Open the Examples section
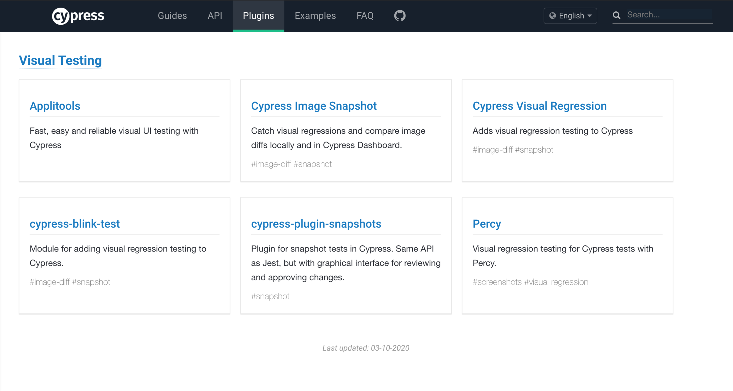 click(x=315, y=16)
